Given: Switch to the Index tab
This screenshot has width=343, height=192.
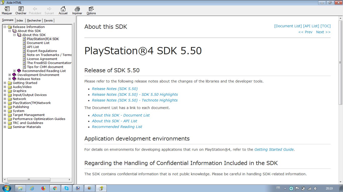Looking at the screenshot, I should (x=20, y=20).
